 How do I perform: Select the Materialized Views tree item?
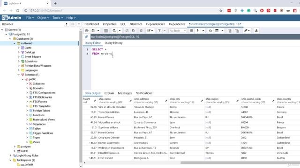(x=44, y=119)
